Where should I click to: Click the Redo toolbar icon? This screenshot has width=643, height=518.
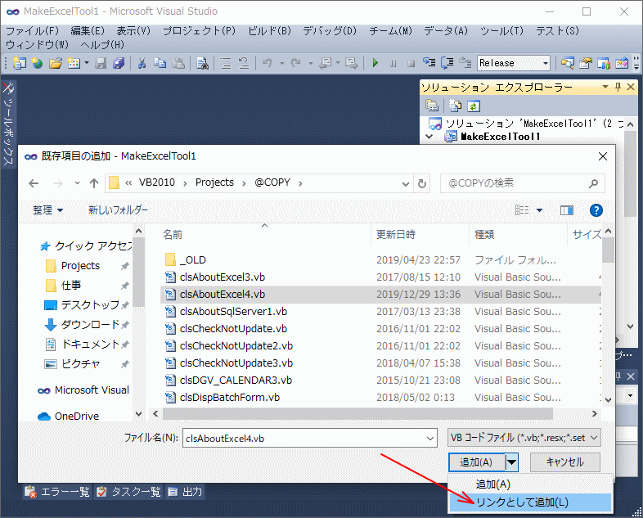pyautogui.click(x=295, y=63)
